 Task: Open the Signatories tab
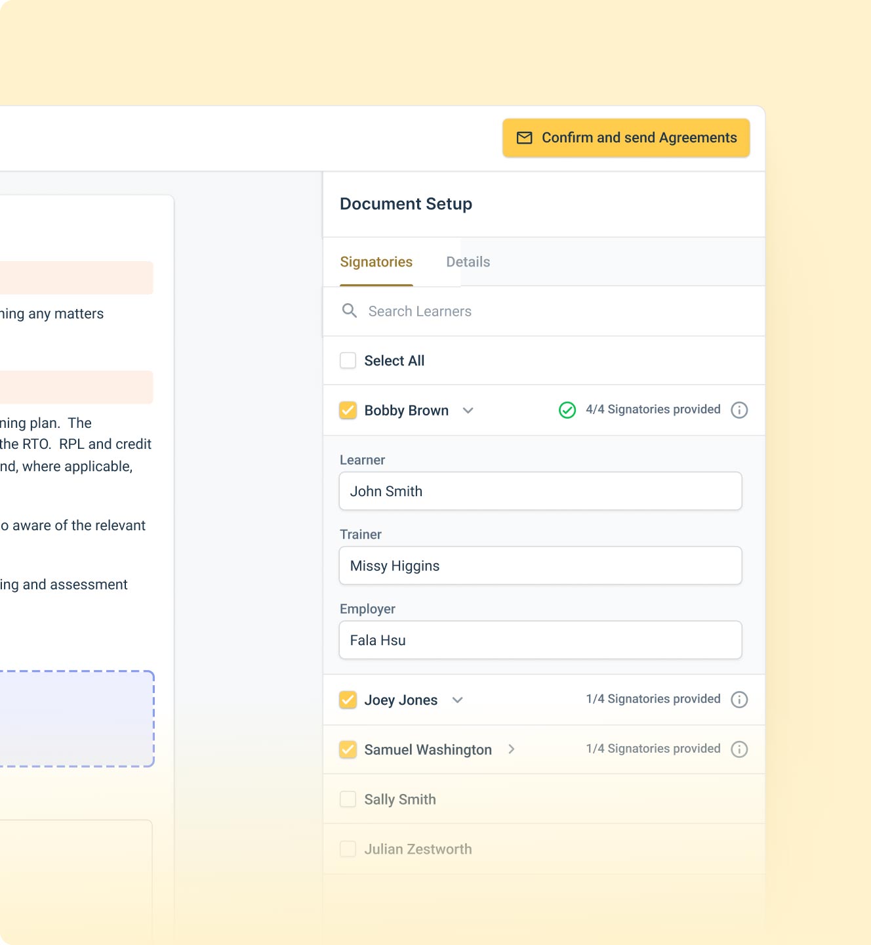376,262
